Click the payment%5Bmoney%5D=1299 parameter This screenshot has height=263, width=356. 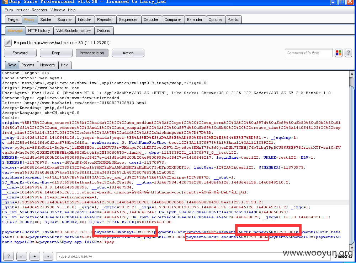pyautogui.click(x=123, y=232)
